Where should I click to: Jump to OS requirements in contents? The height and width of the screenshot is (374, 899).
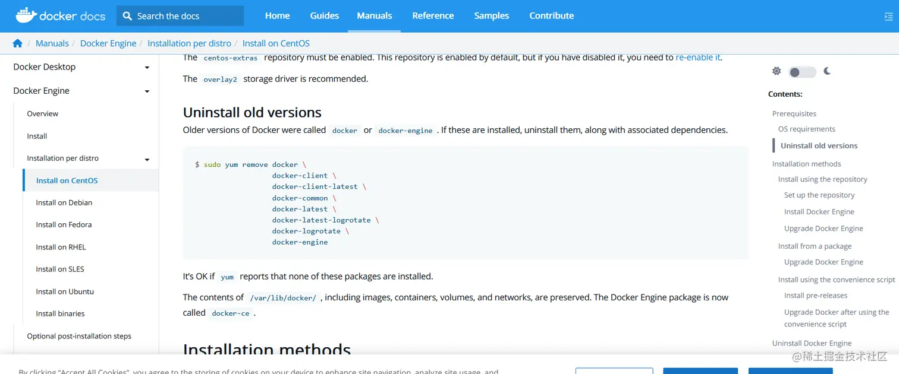(x=807, y=129)
